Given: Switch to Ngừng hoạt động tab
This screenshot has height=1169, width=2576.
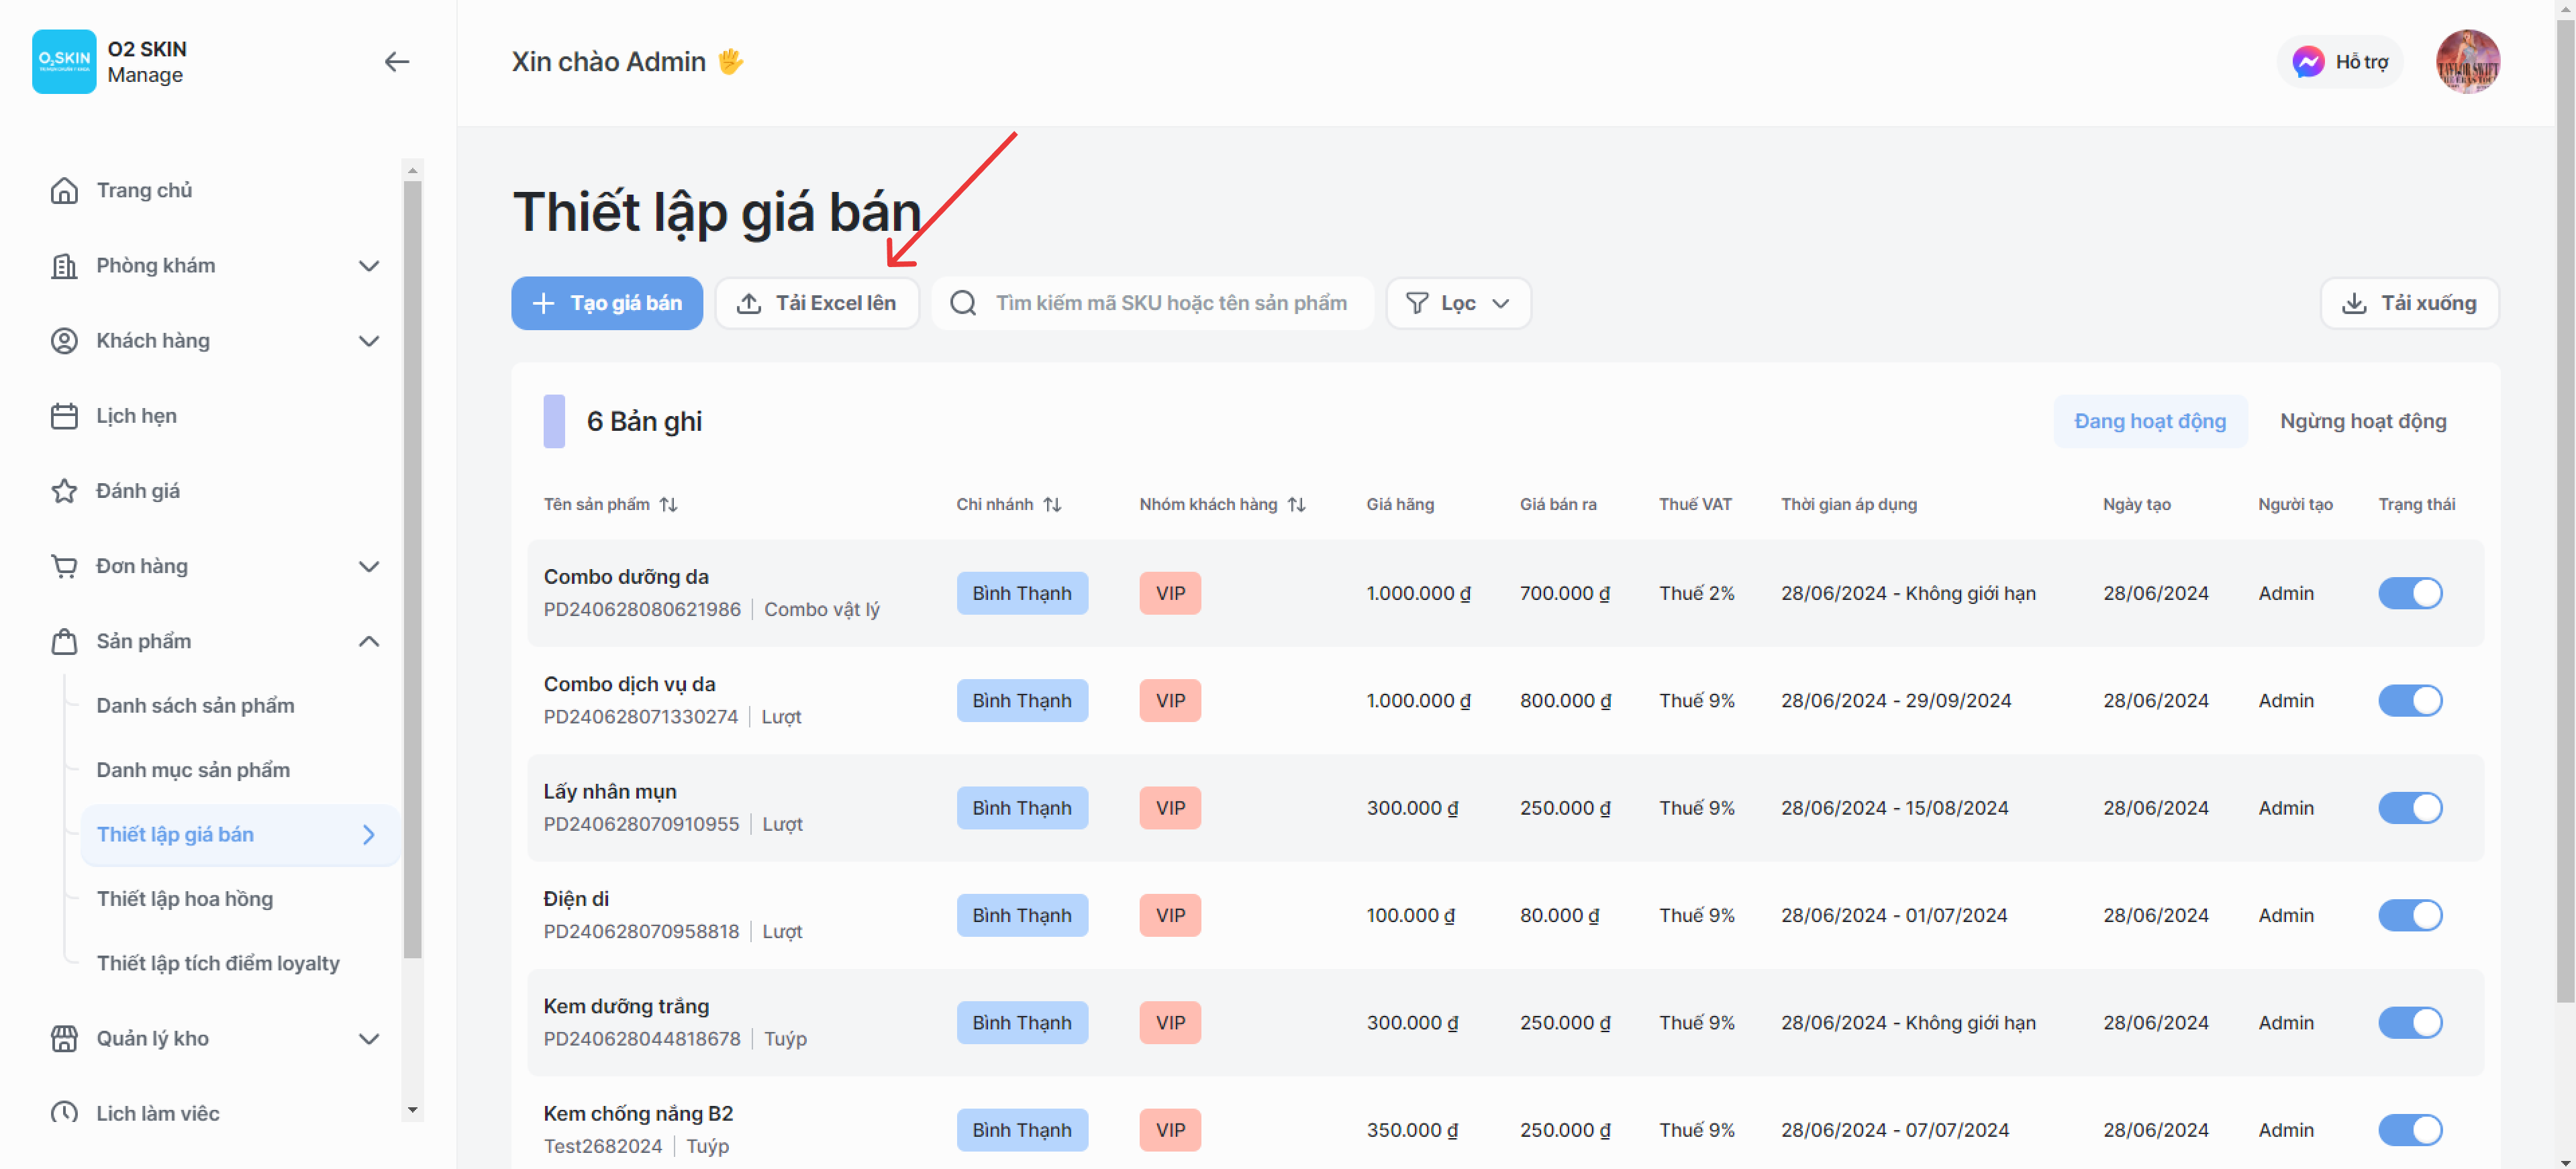Looking at the screenshot, I should (x=2362, y=421).
